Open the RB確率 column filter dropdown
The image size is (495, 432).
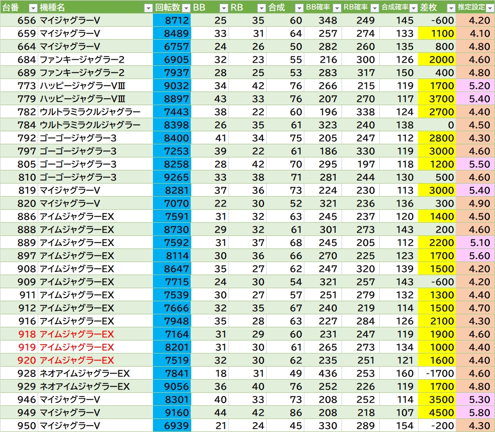pos(374,8)
